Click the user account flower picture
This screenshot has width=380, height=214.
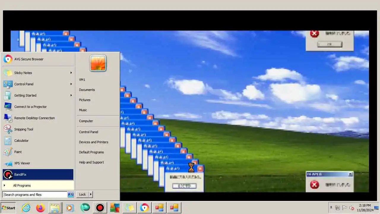coord(98,63)
